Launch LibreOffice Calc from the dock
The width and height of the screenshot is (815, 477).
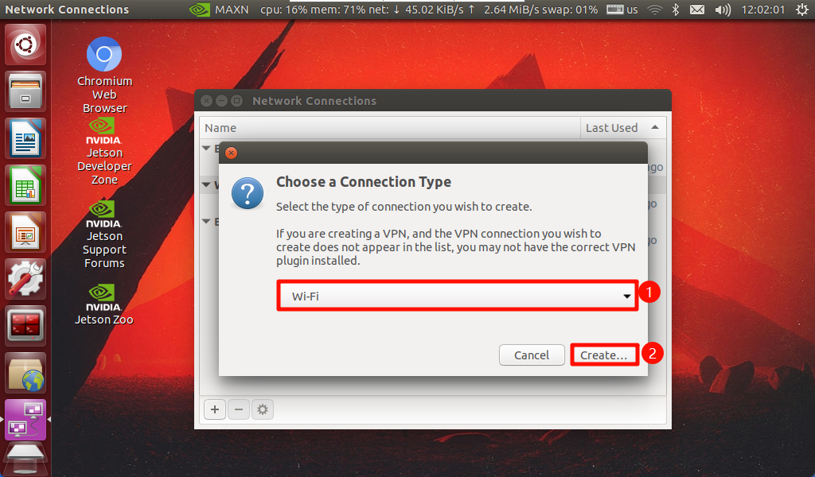click(x=25, y=185)
